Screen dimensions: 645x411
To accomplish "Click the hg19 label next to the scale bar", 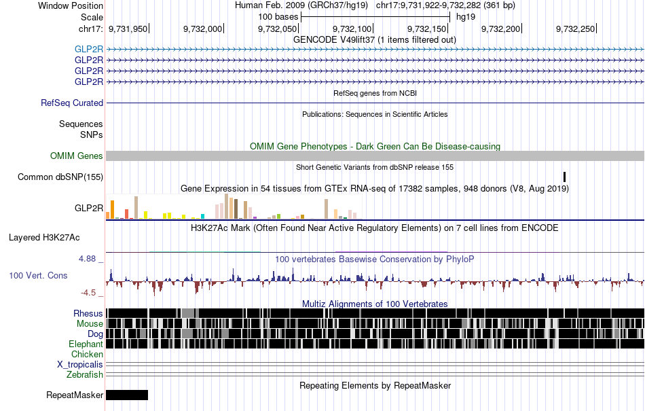I will (466, 17).
